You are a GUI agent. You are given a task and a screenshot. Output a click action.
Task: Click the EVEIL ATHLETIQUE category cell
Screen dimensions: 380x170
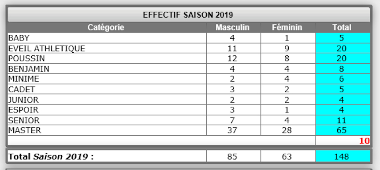click(107, 48)
